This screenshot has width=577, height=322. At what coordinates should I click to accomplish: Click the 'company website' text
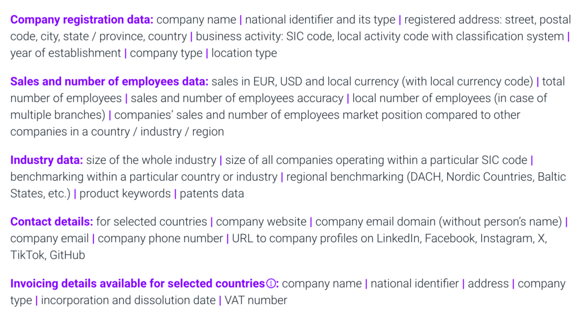[x=261, y=222]
